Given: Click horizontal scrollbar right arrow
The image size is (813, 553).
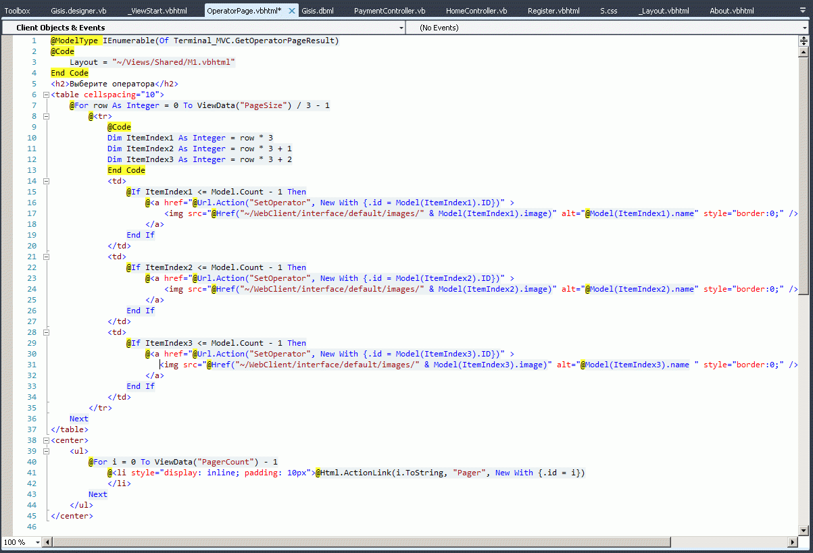Looking at the screenshot, I should point(793,542).
